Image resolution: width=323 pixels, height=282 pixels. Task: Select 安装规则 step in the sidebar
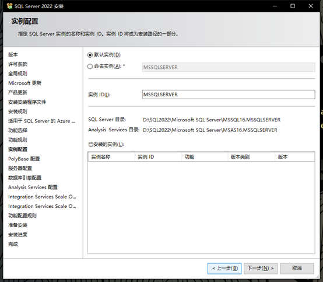[x=17, y=112]
